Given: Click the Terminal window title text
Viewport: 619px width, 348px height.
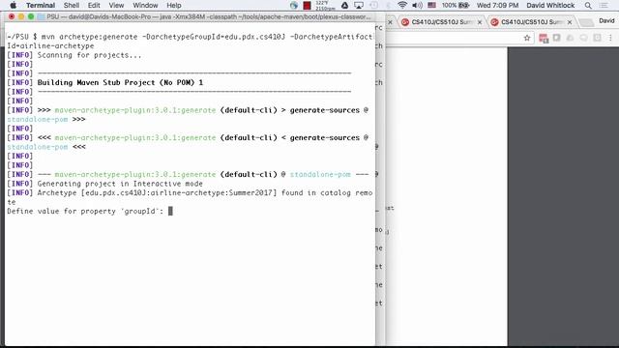Looking at the screenshot, I should 209,17.
